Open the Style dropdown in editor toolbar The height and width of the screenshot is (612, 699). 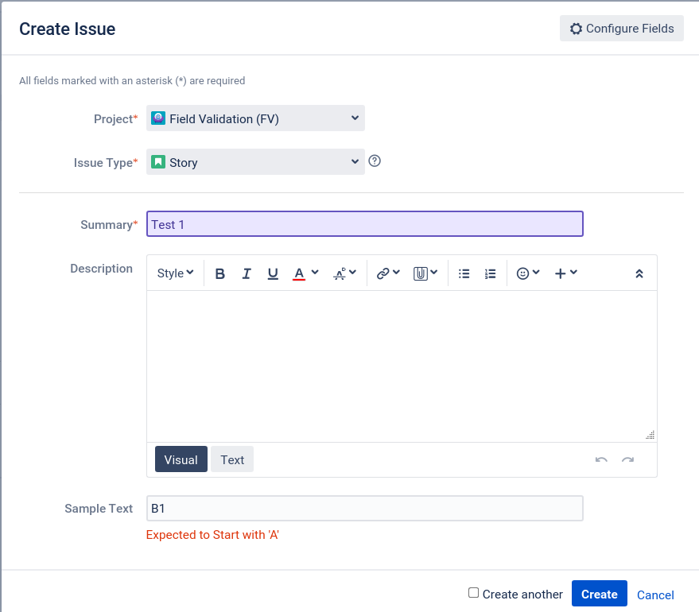tap(175, 273)
